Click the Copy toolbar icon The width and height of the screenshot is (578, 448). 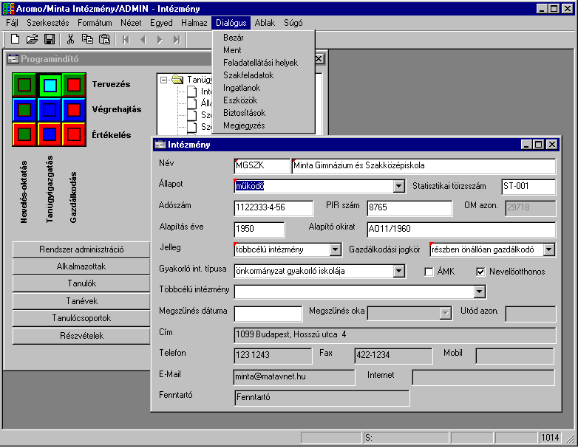[x=87, y=39]
